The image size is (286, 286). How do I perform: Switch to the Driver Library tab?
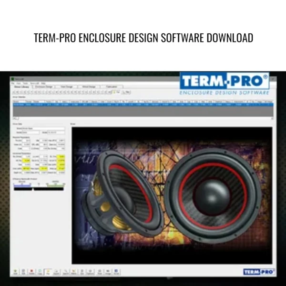point(22,87)
